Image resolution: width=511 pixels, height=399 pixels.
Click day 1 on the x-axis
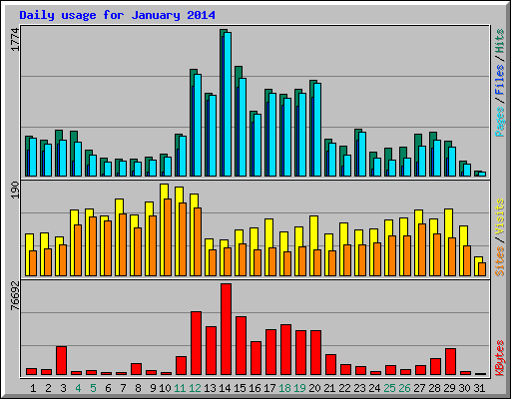pyautogui.click(x=33, y=388)
